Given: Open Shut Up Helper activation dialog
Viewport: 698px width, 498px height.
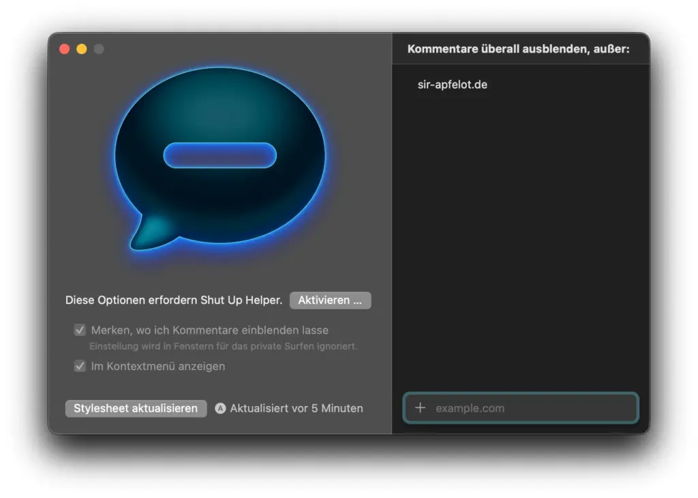Looking at the screenshot, I should click(x=330, y=300).
